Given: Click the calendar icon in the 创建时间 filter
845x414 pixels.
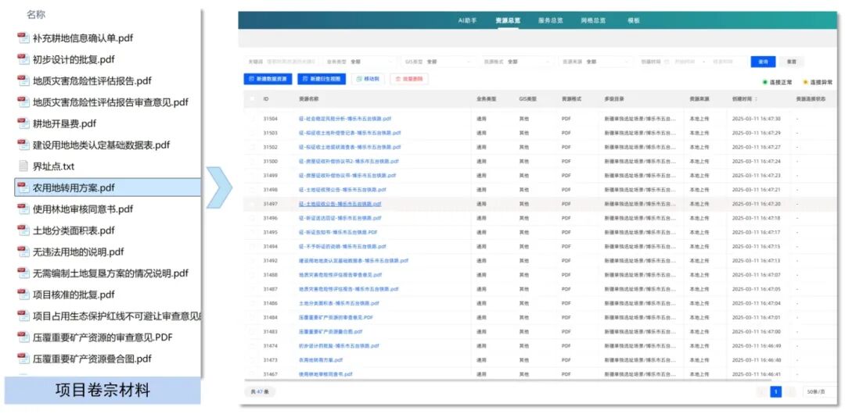Looking at the screenshot, I should tap(666, 62).
